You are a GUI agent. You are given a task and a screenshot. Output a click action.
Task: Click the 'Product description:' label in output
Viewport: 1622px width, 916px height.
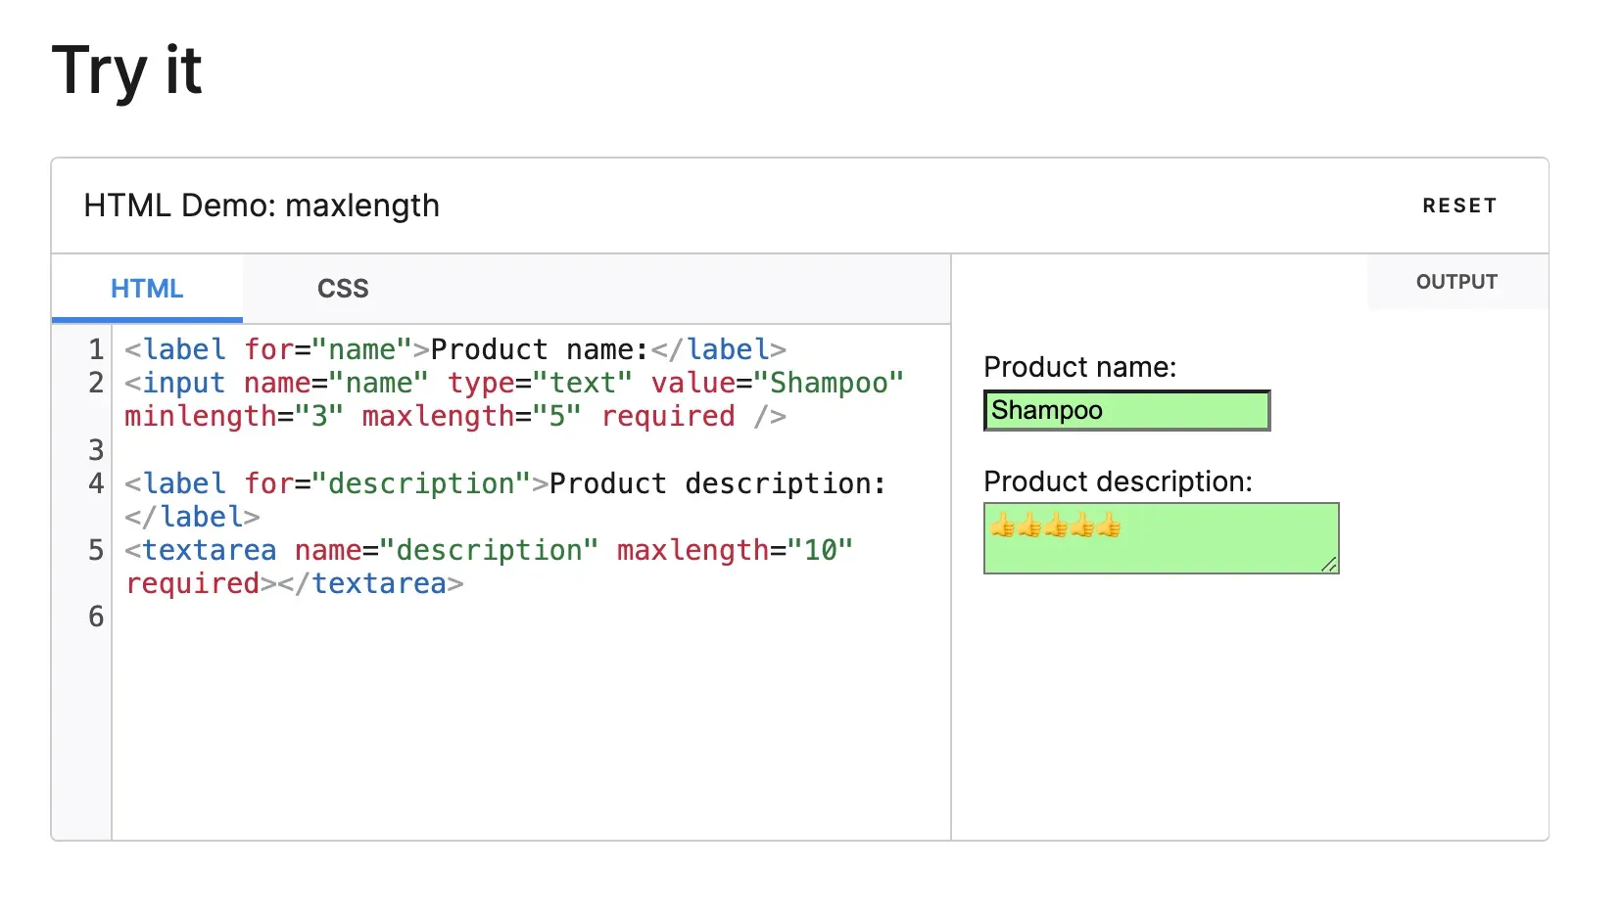tap(1118, 481)
